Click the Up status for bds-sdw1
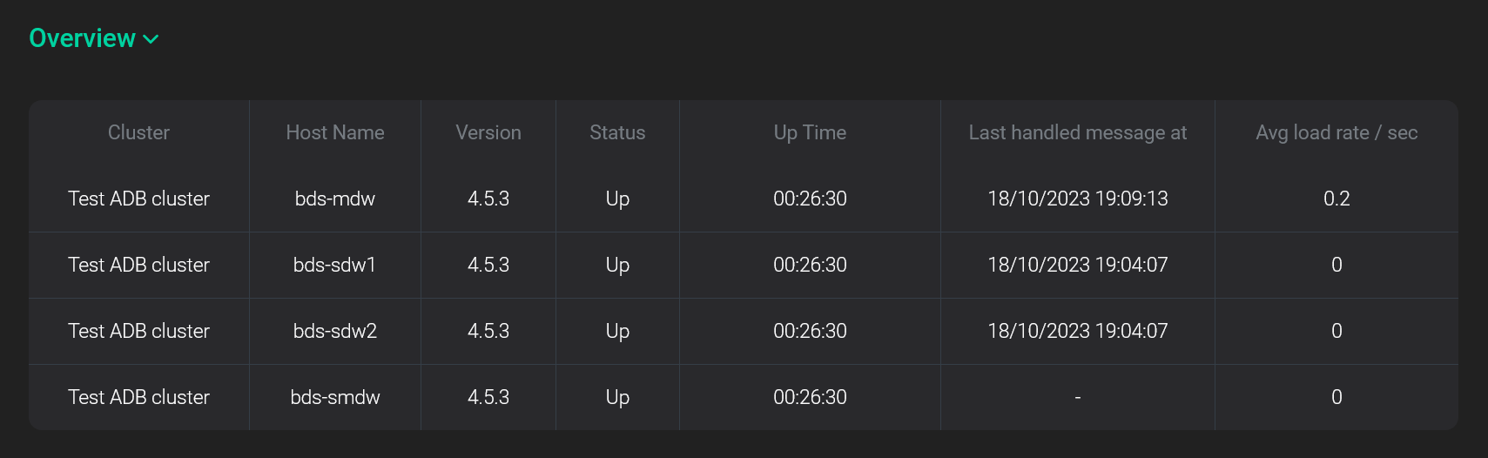 tap(617, 265)
